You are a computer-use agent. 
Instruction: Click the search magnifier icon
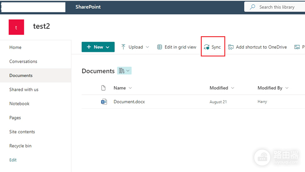coord(252,7)
